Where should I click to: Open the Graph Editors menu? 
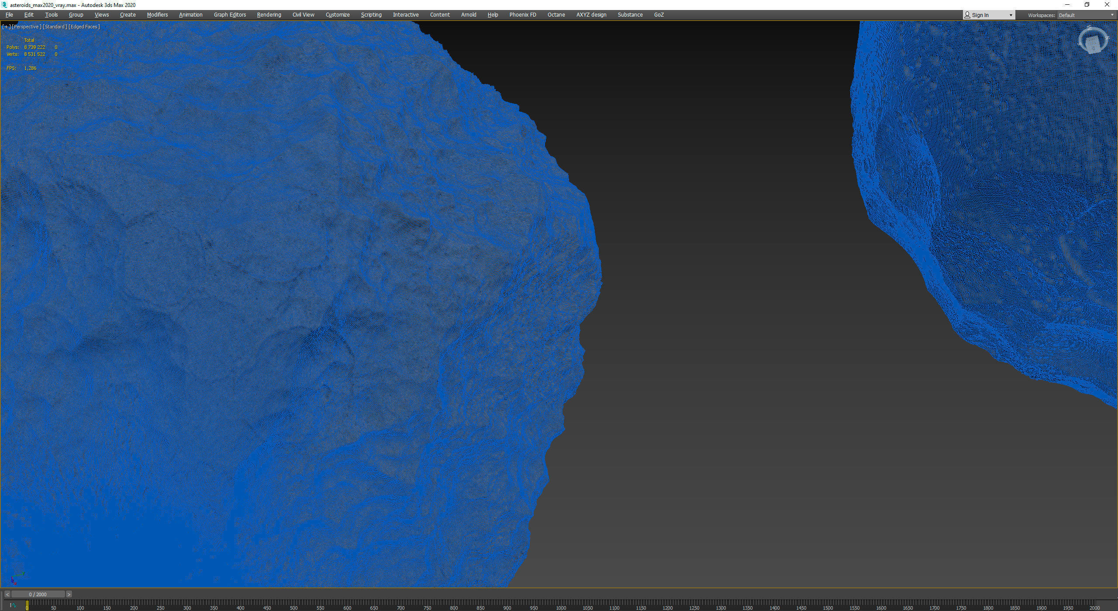[x=230, y=15]
